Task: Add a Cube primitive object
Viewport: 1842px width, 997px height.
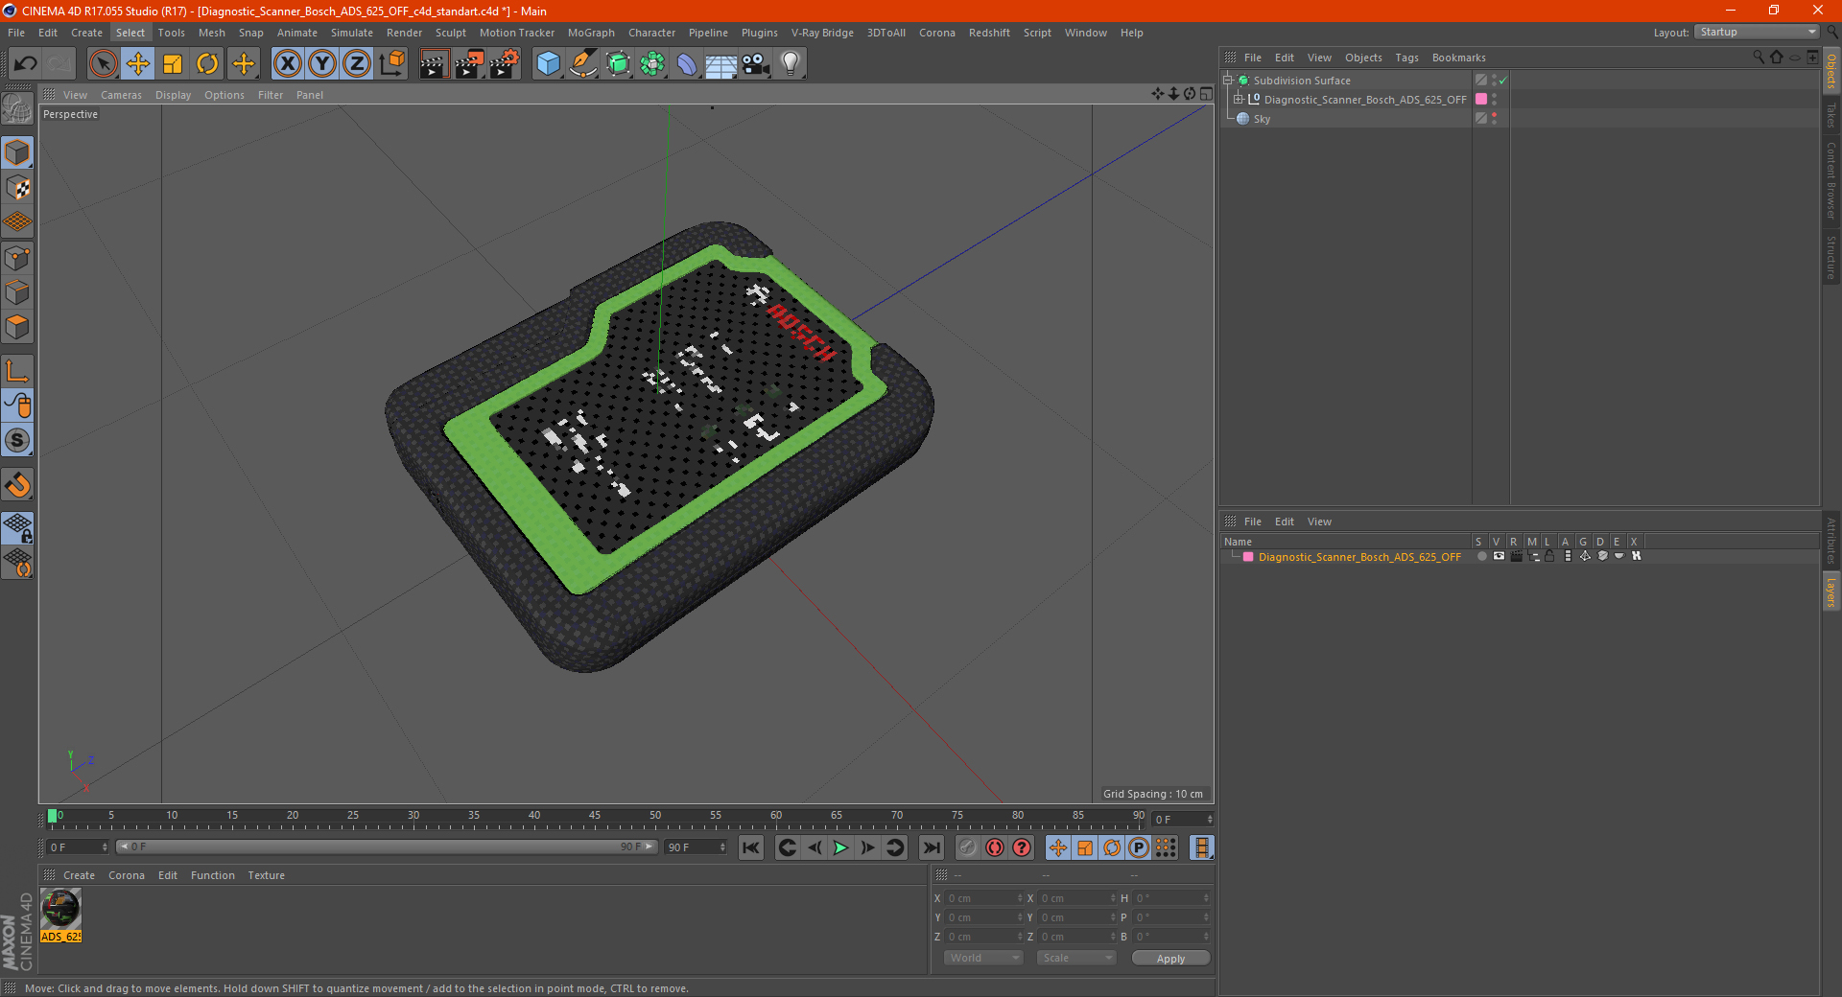Action: click(x=548, y=64)
